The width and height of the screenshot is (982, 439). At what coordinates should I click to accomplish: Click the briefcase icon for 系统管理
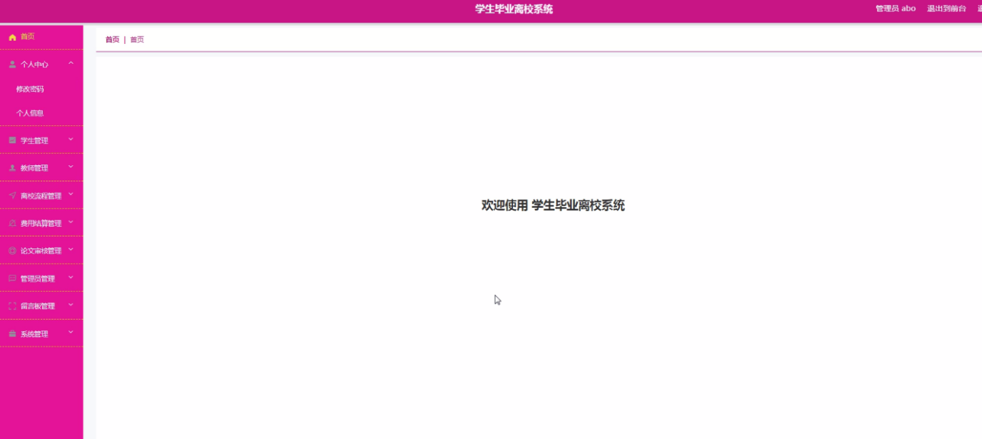(x=12, y=334)
